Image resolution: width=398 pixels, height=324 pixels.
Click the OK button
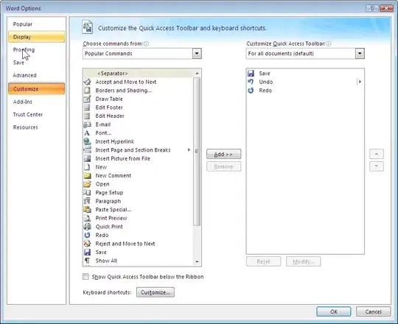coord(334,311)
